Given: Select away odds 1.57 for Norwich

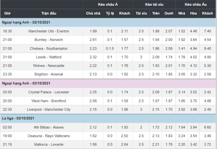Looking at the screenshot, I should coord(125,40).
